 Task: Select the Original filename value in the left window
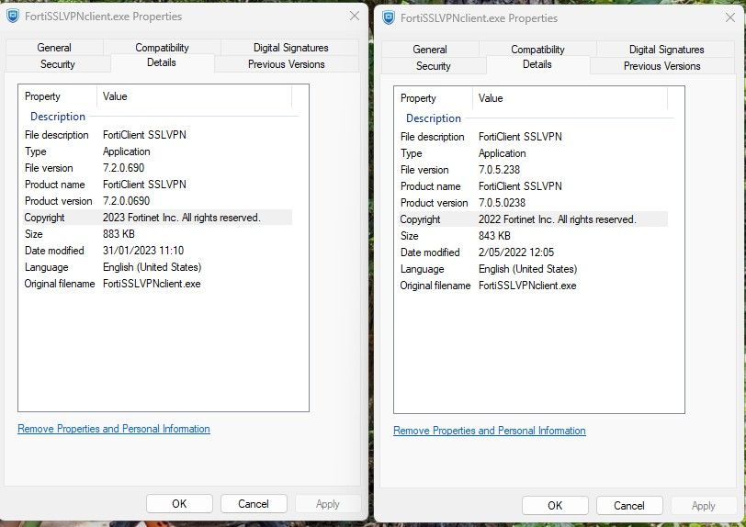coord(152,284)
